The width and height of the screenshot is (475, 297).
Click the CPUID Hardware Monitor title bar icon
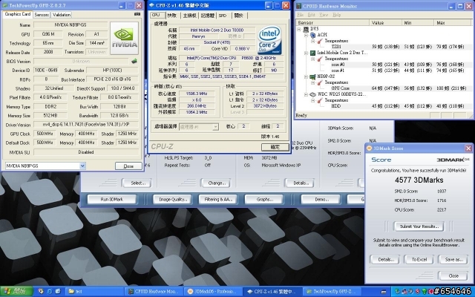tap(298, 6)
